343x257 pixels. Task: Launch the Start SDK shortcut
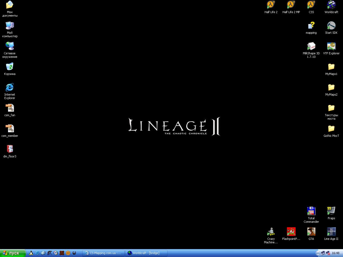coord(331,28)
